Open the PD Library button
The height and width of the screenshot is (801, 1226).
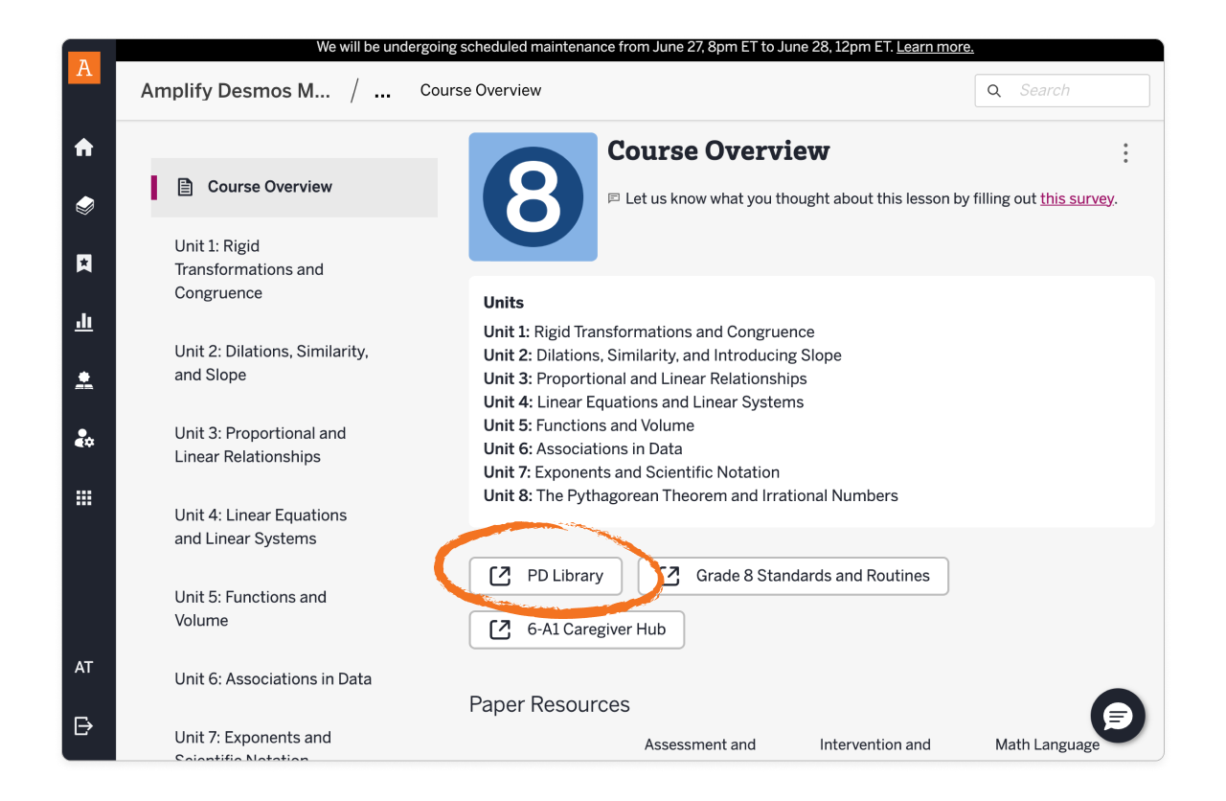tap(546, 576)
